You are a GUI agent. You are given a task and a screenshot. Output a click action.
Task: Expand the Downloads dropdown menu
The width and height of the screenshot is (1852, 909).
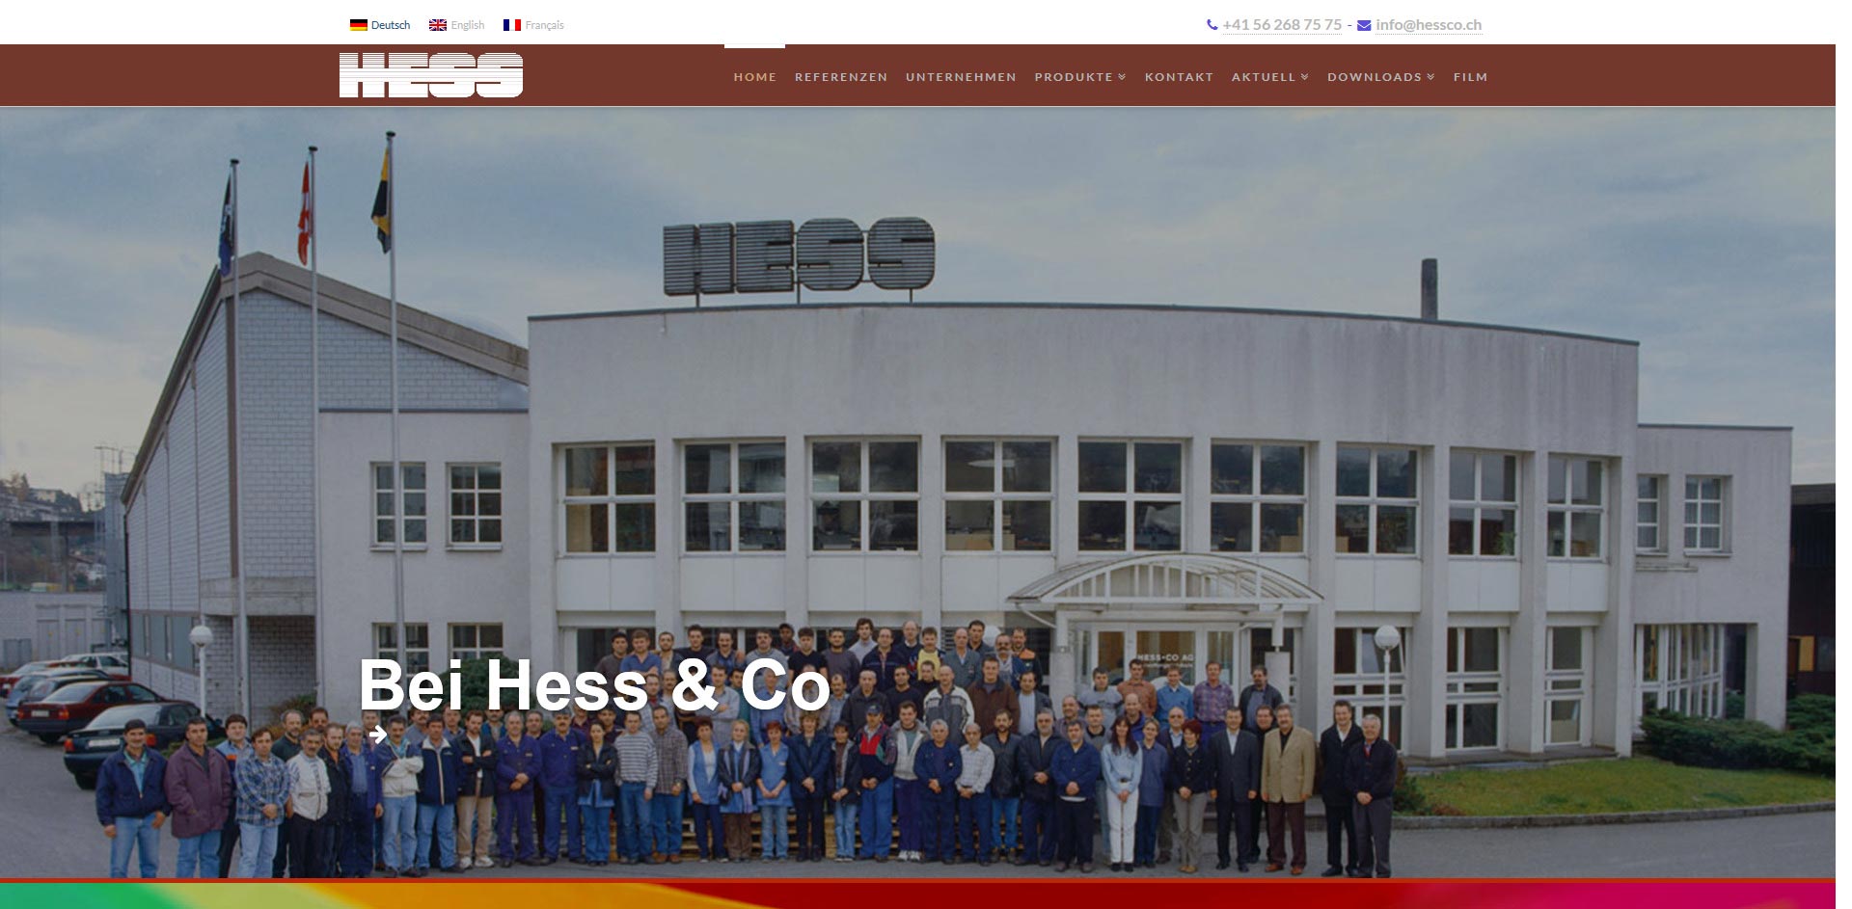pyautogui.click(x=1381, y=76)
